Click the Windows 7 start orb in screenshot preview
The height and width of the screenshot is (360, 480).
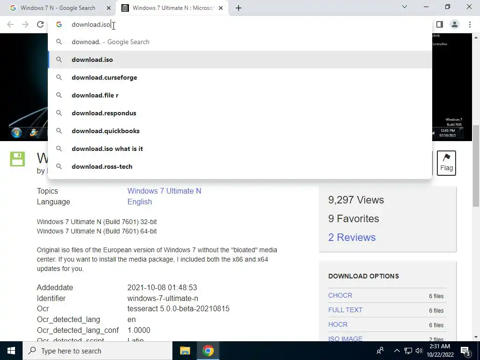point(16,133)
